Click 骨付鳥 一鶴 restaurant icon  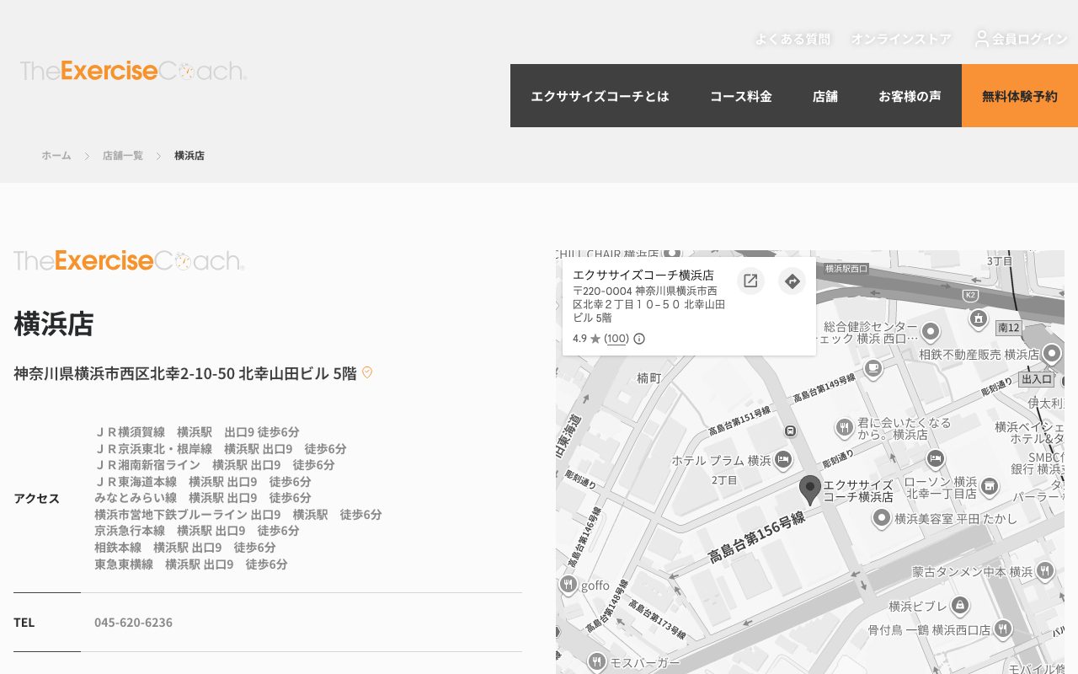tap(1002, 629)
